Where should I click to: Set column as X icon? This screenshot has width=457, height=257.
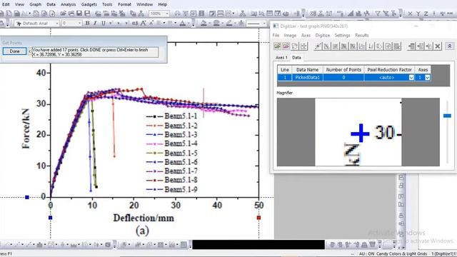[410, 14]
